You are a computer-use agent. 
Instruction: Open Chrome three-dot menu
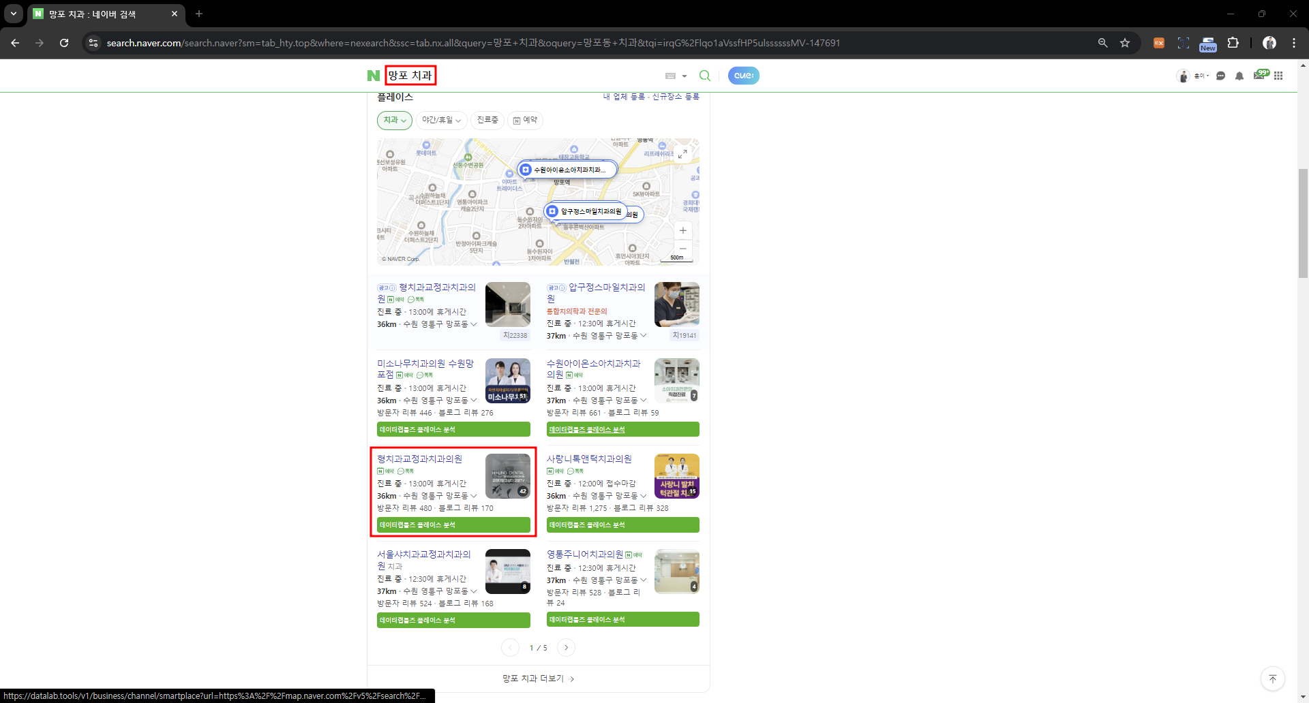tap(1294, 43)
